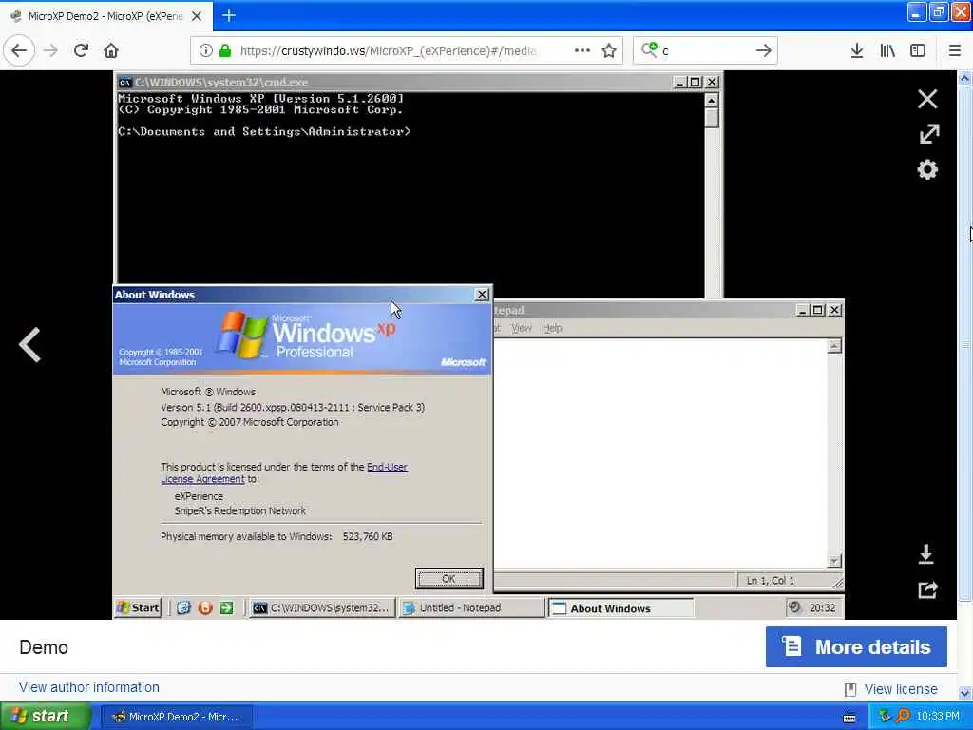The height and width of the screenshot is (730, 973).
Task: Expand media viewer to fullscreen
Action: (x=929, y=133)
